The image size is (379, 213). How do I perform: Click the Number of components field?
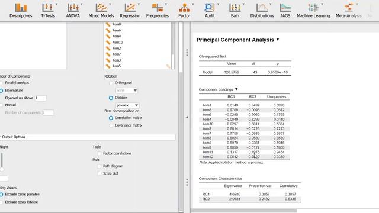click(x=48, y=112)
